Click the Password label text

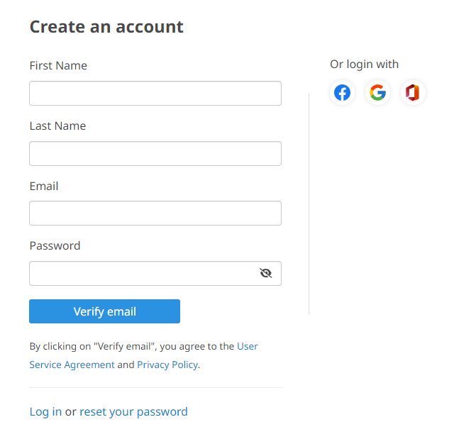click(x=55, y=245)
